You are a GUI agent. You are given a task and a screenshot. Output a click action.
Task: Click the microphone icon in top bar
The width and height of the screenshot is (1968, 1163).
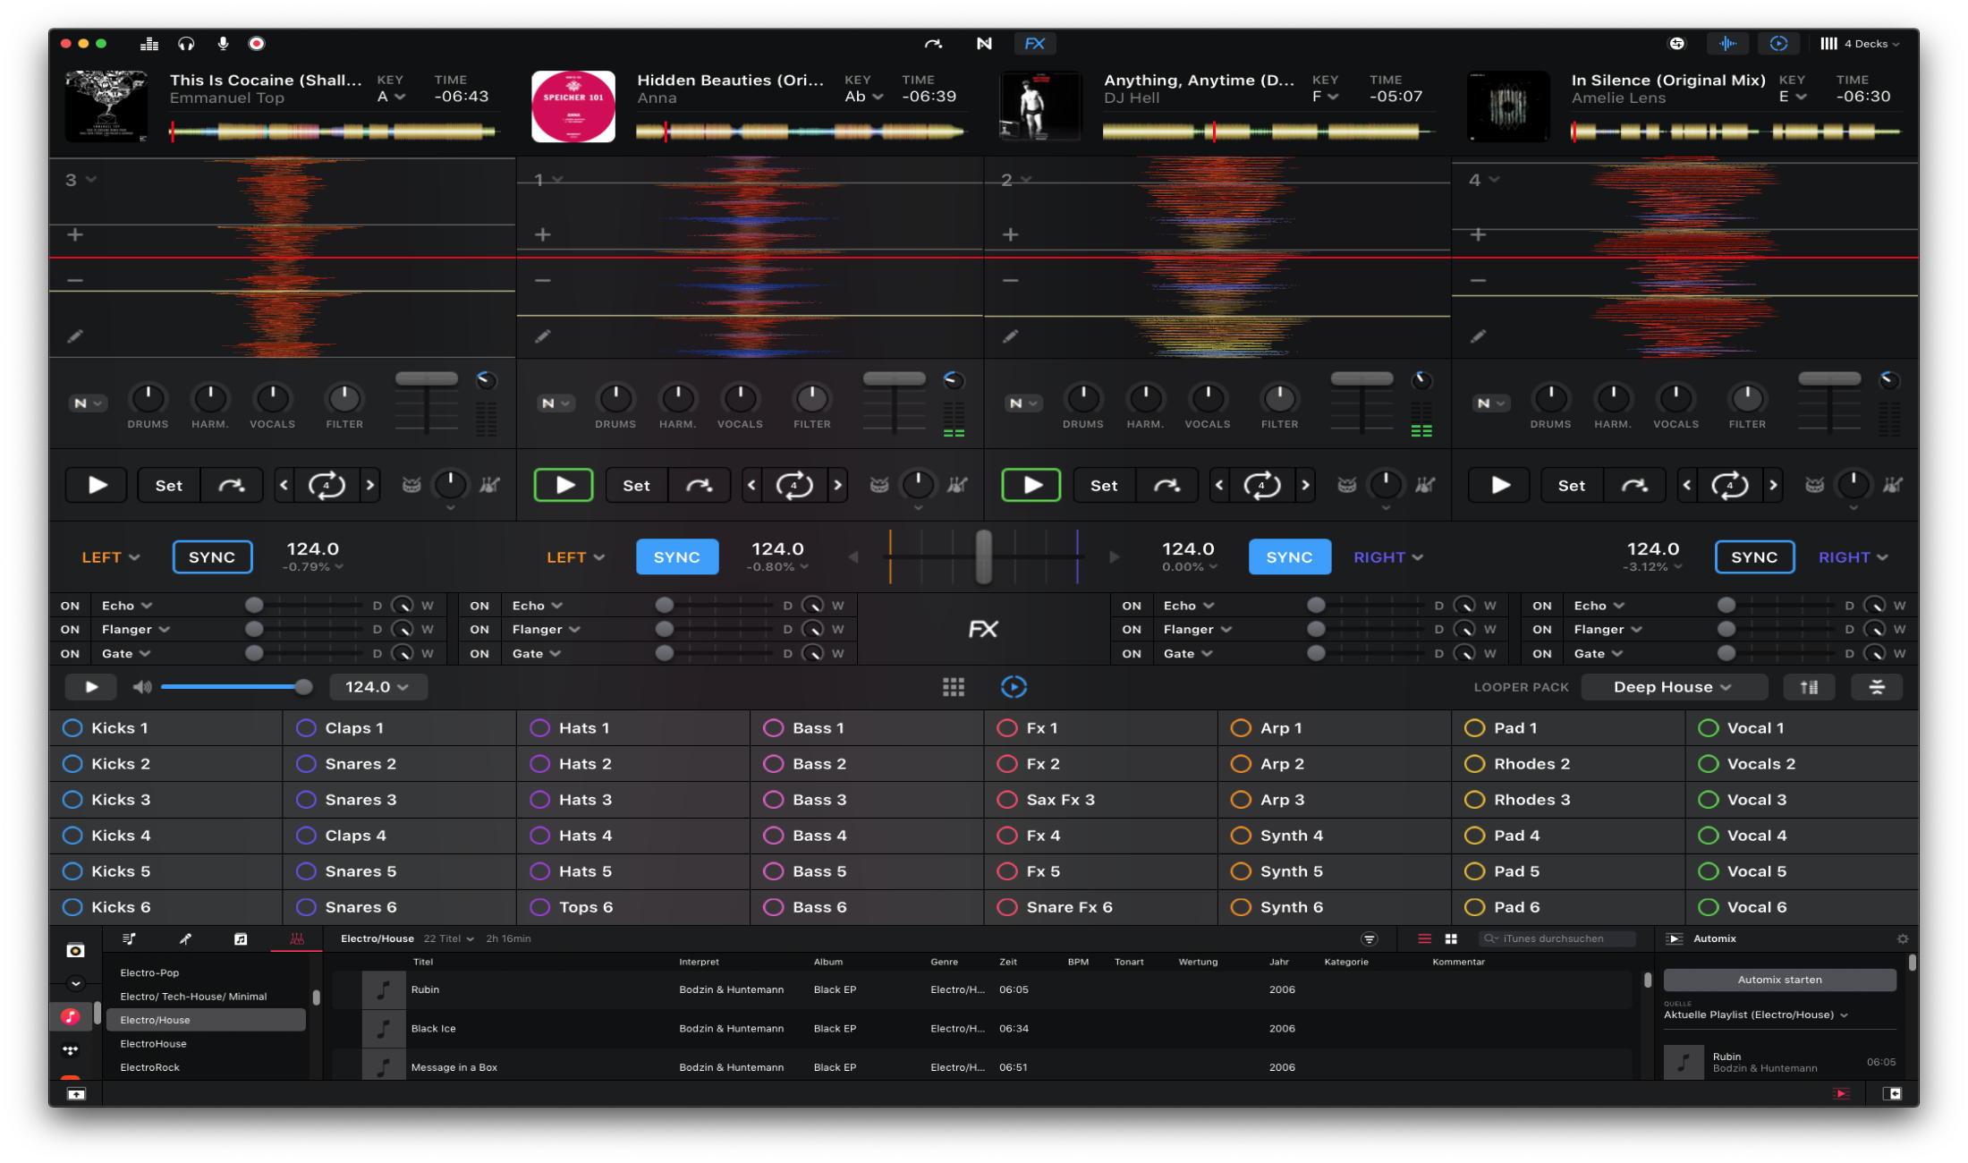(x=223, y=43)
